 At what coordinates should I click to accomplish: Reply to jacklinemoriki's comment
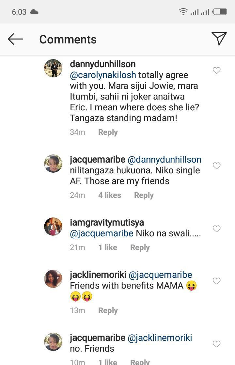(x=108, y=311)
